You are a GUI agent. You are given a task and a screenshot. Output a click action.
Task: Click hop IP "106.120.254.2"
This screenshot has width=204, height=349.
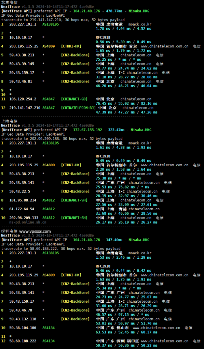[23, 99]
